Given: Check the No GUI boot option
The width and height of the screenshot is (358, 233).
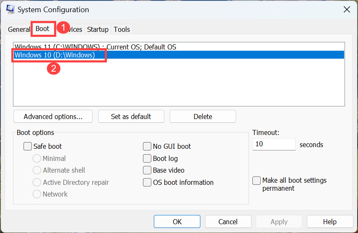Looking at the screenshot, I should [x=147, y=146].
